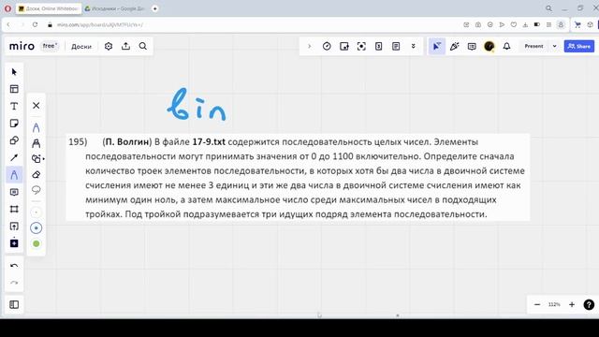599x337 pixels.
Task: Switch to the Miro whiteboard browser tab
Action: (x=49, y=8)
